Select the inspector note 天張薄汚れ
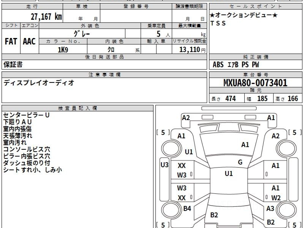Image resolution: width=304 pixels, height=228 pixels. (17, 136)
